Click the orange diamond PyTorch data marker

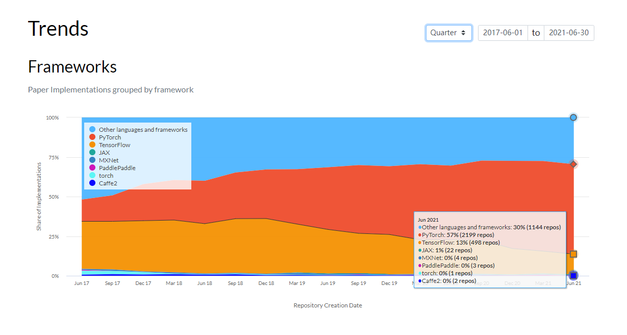573,164
